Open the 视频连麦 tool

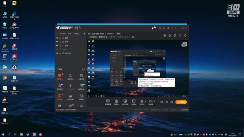click(x=60, y=87)
